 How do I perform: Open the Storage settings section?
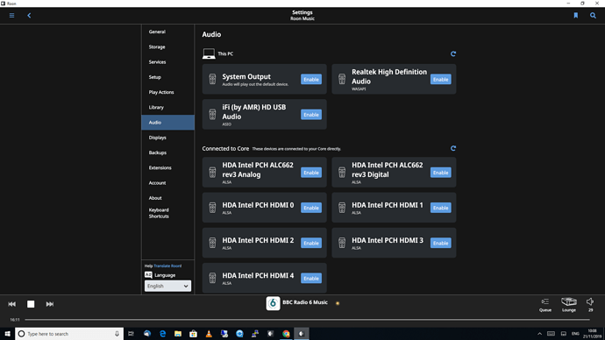(x=167, y=46)
